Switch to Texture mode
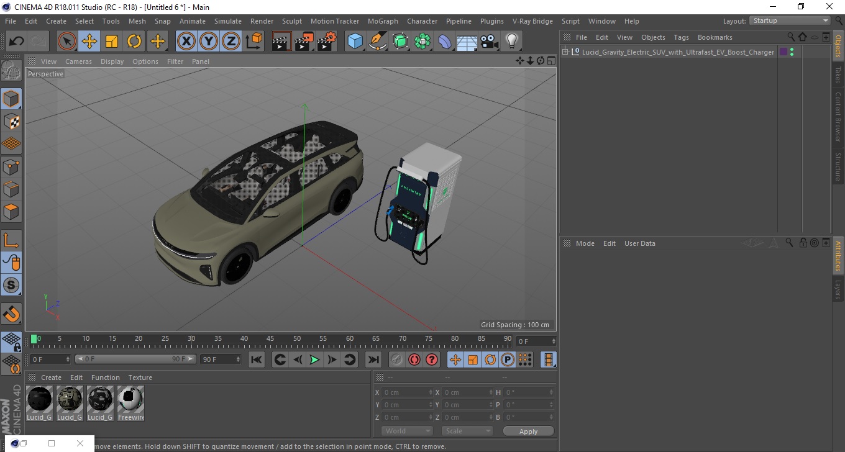This screenshot has width=845, height=452. pos(11,121)
